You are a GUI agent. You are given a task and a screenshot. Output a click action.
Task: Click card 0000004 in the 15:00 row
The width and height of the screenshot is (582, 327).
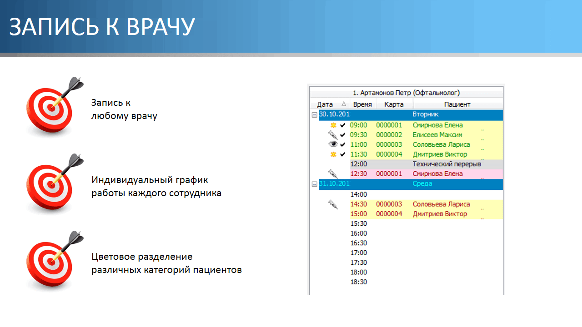pyautogui.click(x=389, y=214)
